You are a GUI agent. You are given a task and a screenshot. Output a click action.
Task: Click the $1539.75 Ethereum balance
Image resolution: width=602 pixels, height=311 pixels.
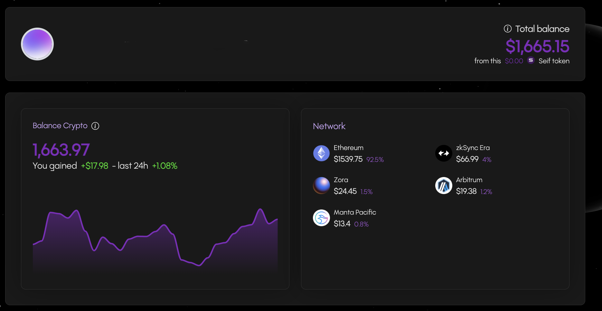[348, 159]
